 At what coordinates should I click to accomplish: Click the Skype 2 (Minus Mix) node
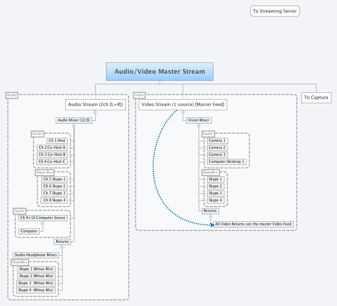click(36, 276)
